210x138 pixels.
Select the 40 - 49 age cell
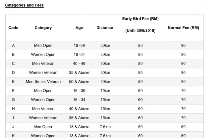tap(79, 64)
